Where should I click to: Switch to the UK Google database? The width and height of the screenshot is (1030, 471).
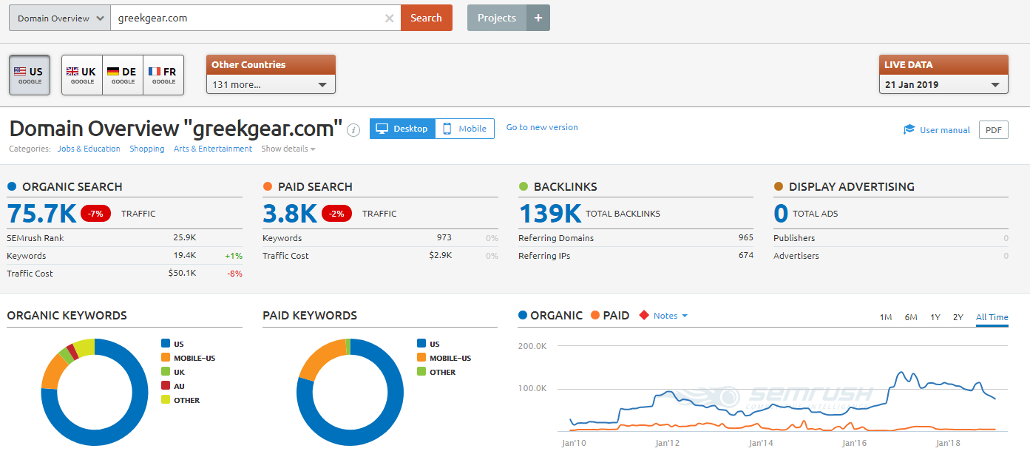click(x=82, y=75)
